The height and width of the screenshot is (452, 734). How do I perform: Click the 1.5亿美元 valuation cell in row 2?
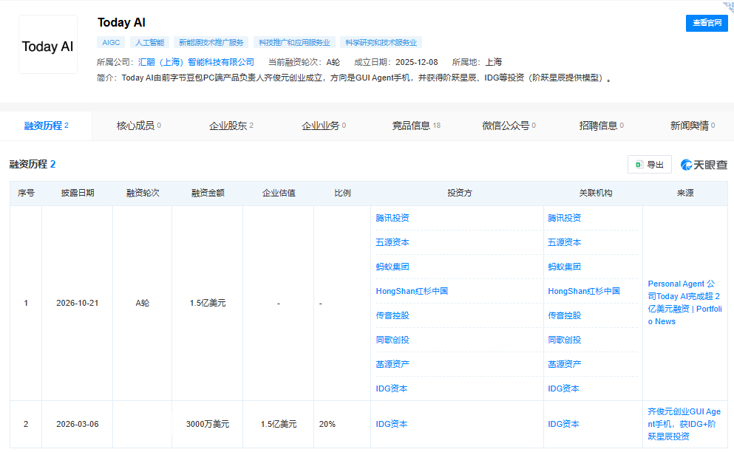click(x=279, y=425)
